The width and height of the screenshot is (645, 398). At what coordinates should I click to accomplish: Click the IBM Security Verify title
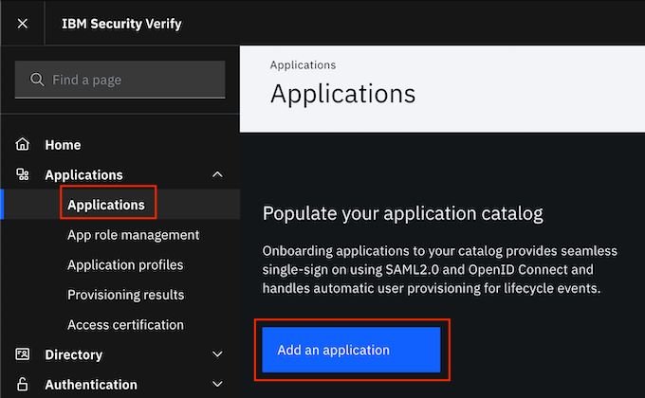point(121,24)
